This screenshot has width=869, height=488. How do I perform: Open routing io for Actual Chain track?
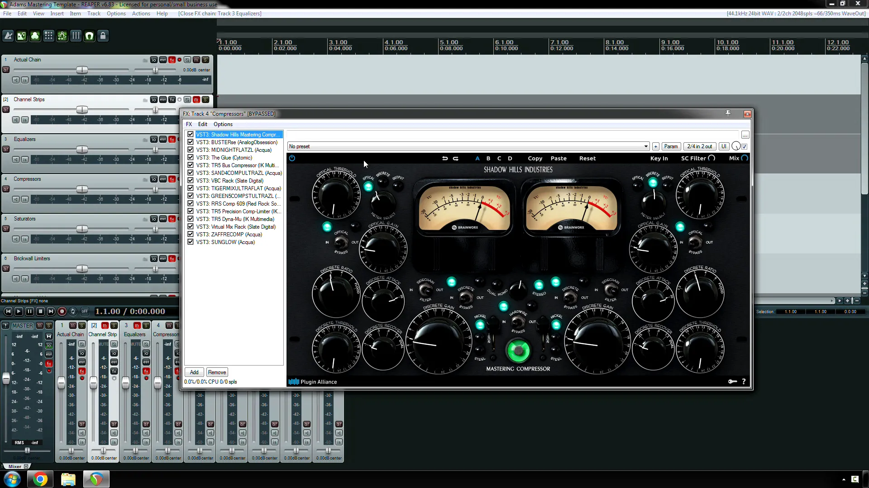[154, 60]
